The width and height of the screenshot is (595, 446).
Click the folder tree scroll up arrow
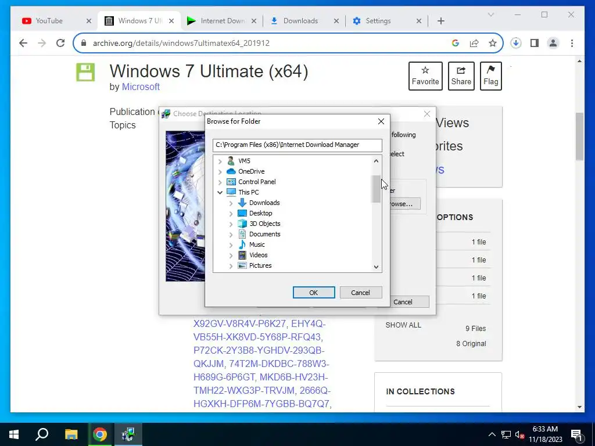tap(376, 161)
